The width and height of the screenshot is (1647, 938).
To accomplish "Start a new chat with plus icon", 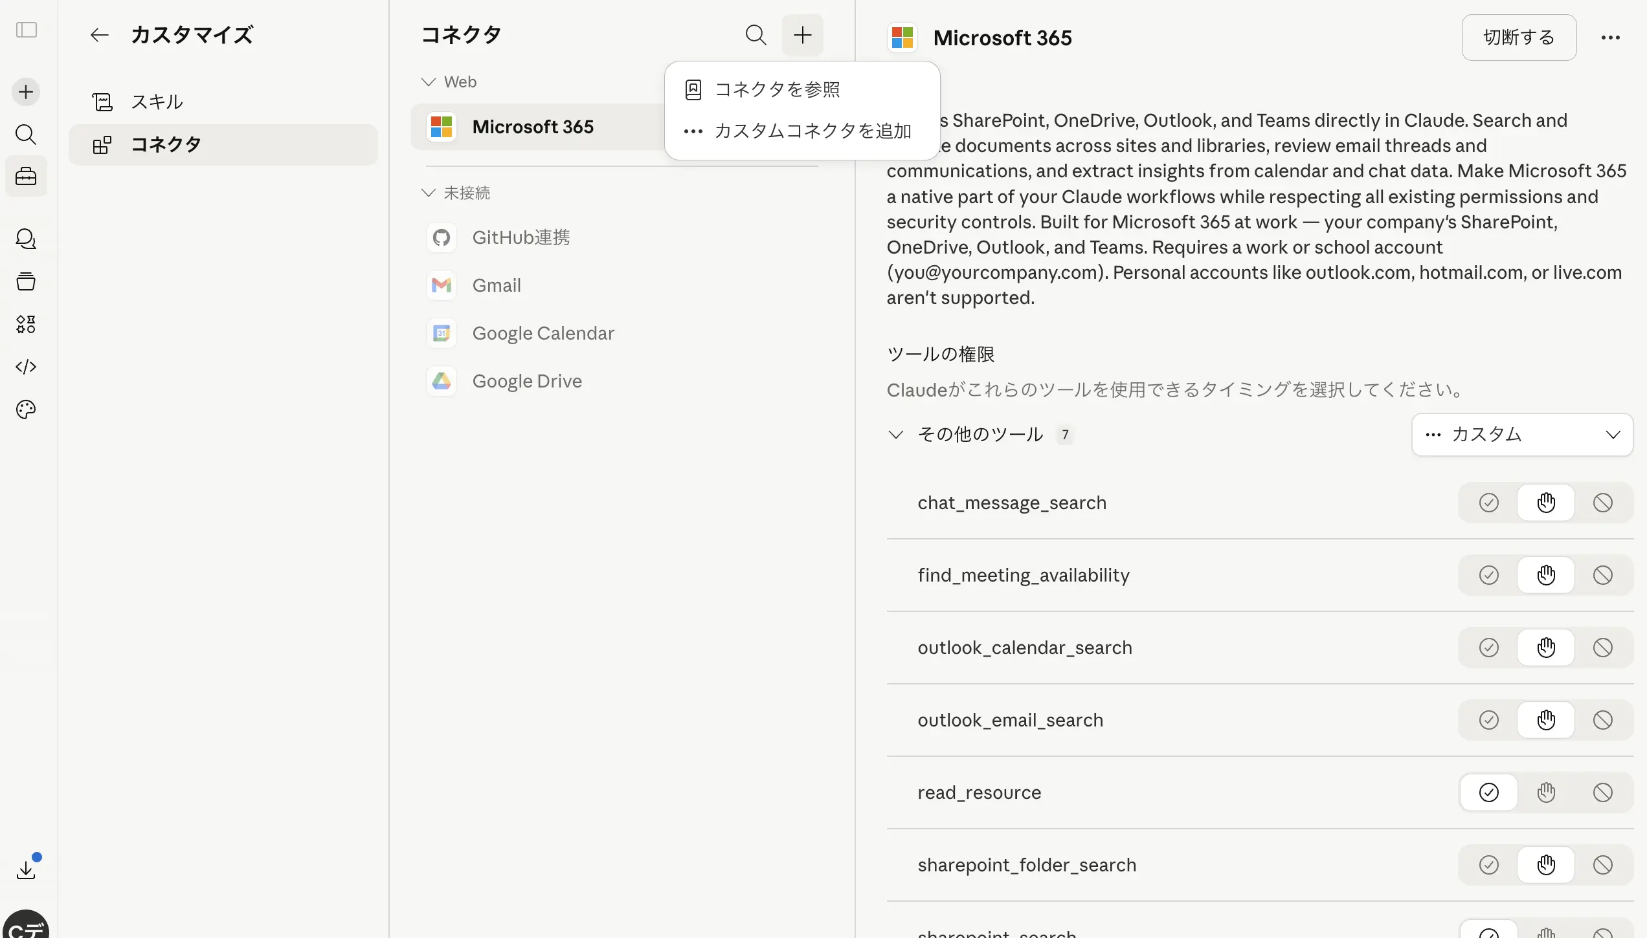I will click(26, 92).
